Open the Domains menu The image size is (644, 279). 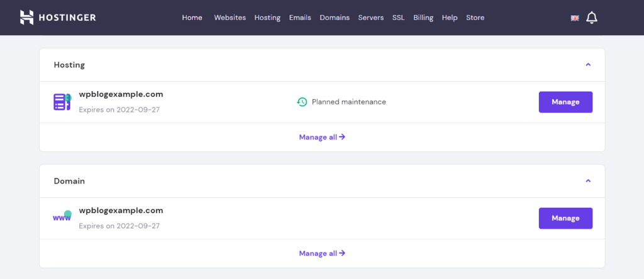[x=335, y=18]
